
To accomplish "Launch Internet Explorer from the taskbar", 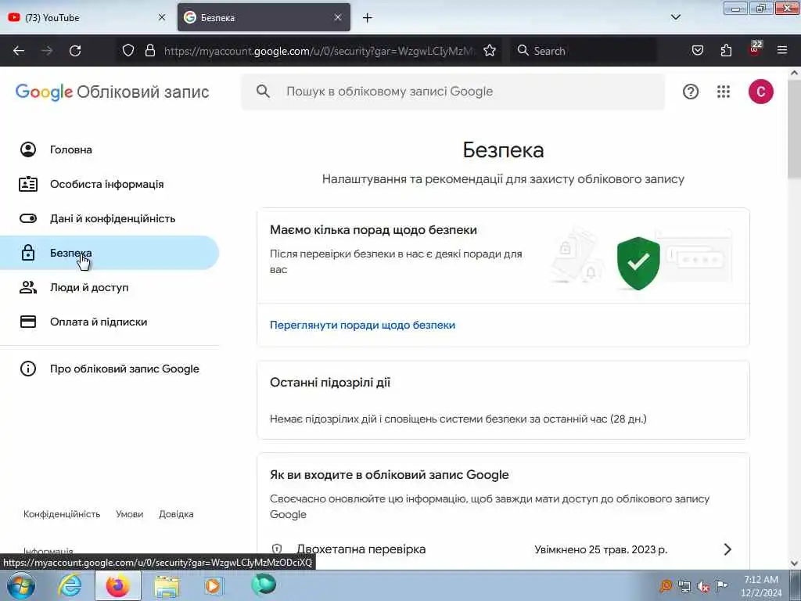I will pyautogui.click(x=70, y=585).
